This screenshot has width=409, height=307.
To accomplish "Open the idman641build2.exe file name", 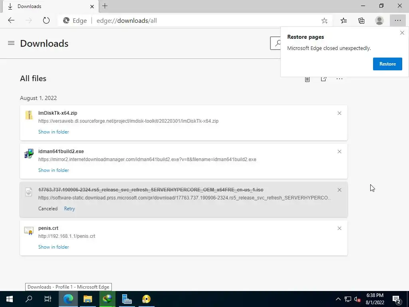I will (61, 152).
